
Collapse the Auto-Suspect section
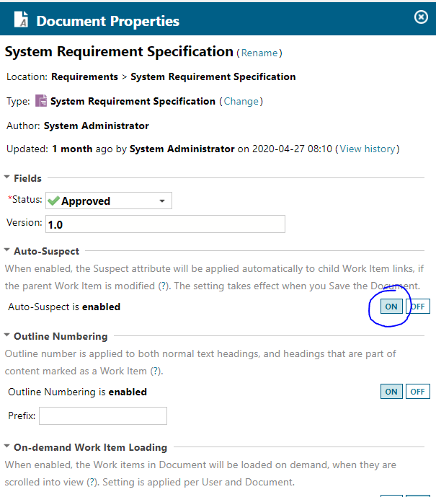[8, 251]
